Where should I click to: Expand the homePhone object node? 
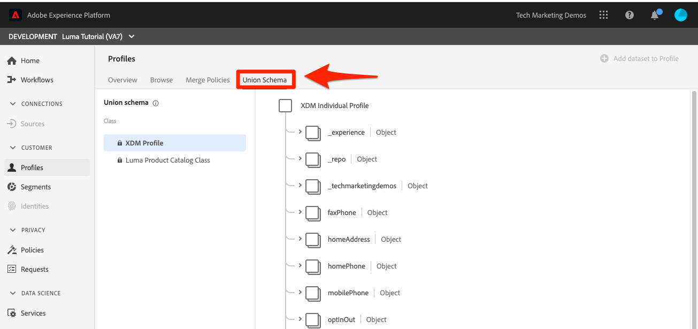(x=300, y=265)
